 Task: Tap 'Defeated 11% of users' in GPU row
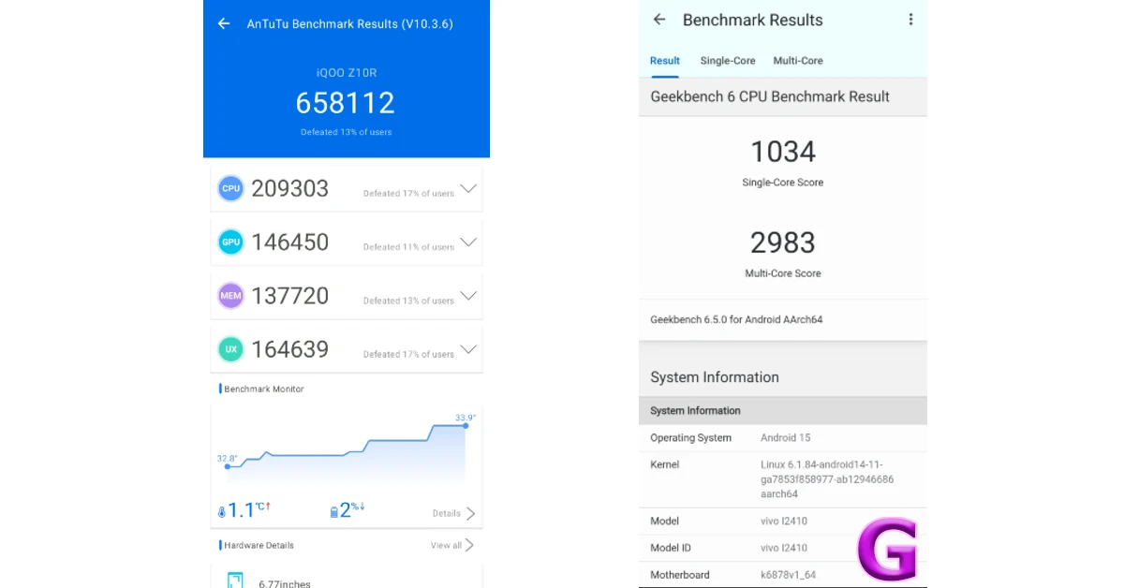tap(408, 247)
